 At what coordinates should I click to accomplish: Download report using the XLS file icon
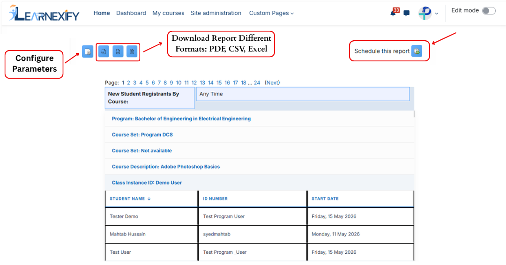point(118,51)
